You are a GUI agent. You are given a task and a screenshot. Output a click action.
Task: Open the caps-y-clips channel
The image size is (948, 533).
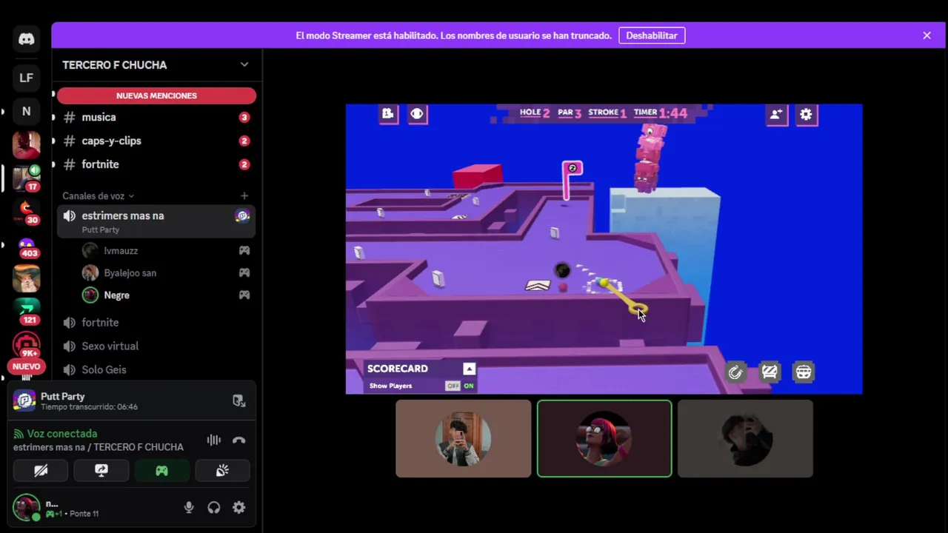156,141
